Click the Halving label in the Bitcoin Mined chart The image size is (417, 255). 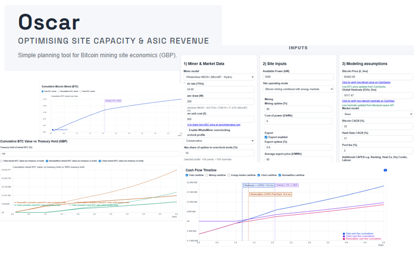(x=113, y=101)
